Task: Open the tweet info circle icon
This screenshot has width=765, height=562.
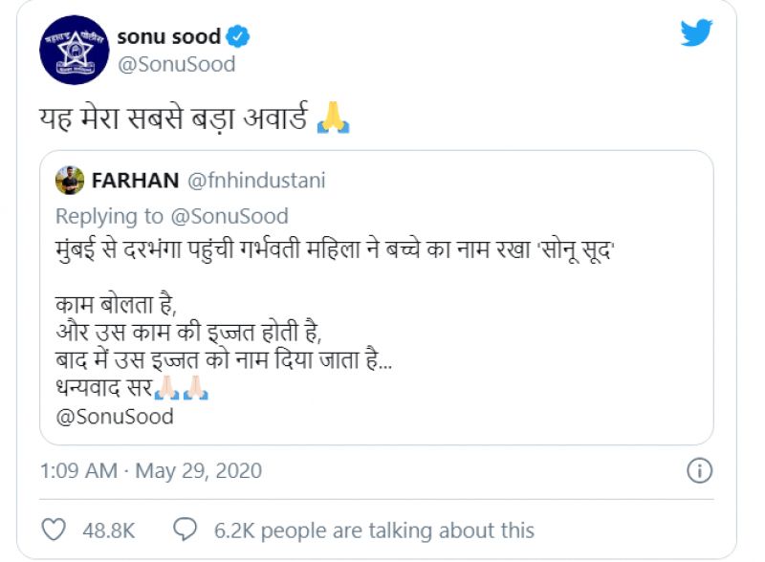Action: 700,471
